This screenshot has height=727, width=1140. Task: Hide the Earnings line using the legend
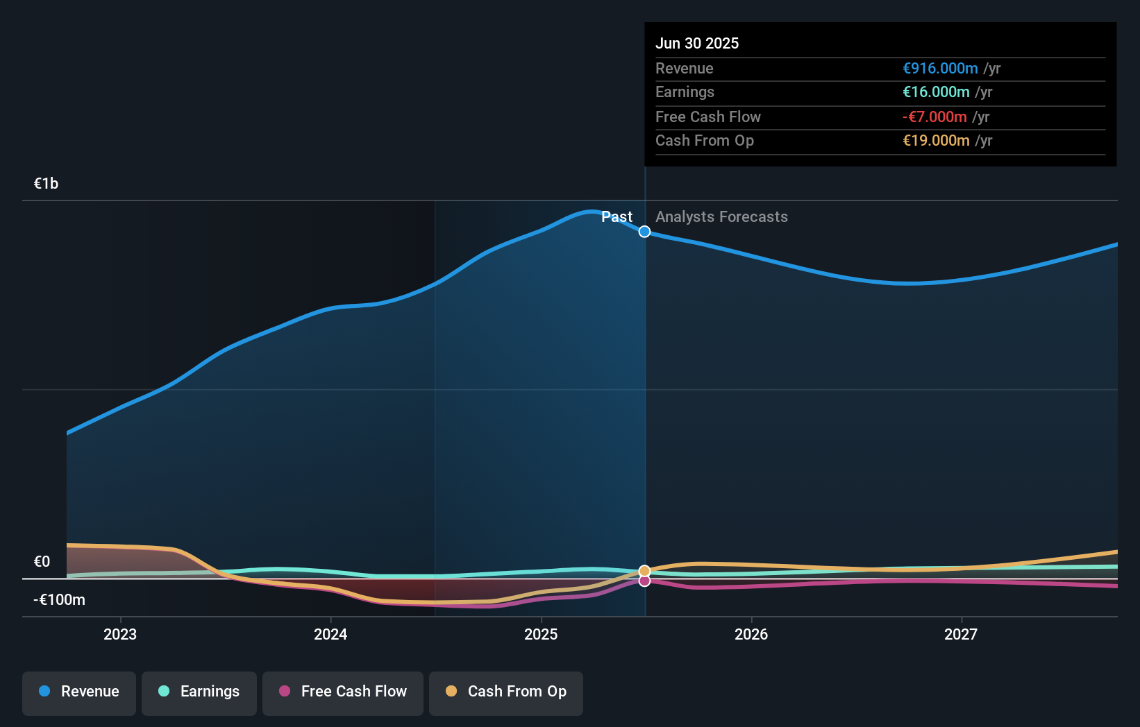(199, 692)
